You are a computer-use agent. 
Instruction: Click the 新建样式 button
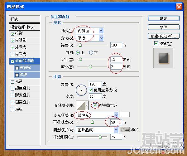tap(164, 36)
